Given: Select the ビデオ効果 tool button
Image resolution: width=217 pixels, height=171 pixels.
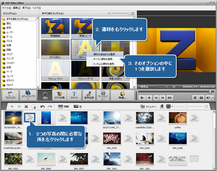Looking at the screenshot, I should pyautogui.click(x=60, y=95).
